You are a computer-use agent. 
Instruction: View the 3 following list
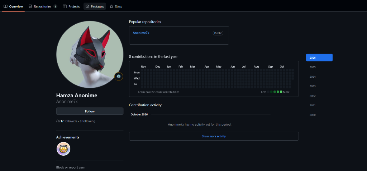pyautogui.click(x=87, y=121)
